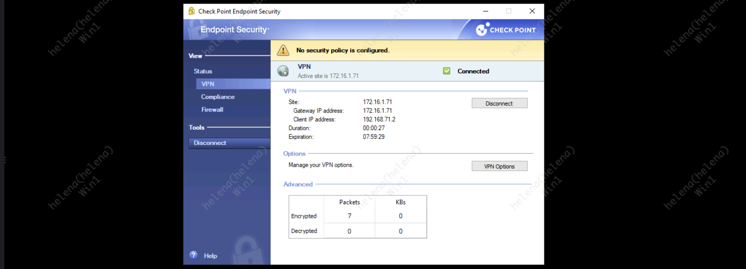Screen dimensions: 746x269
Task: Click the VPN globe icon
Action: 283,71
